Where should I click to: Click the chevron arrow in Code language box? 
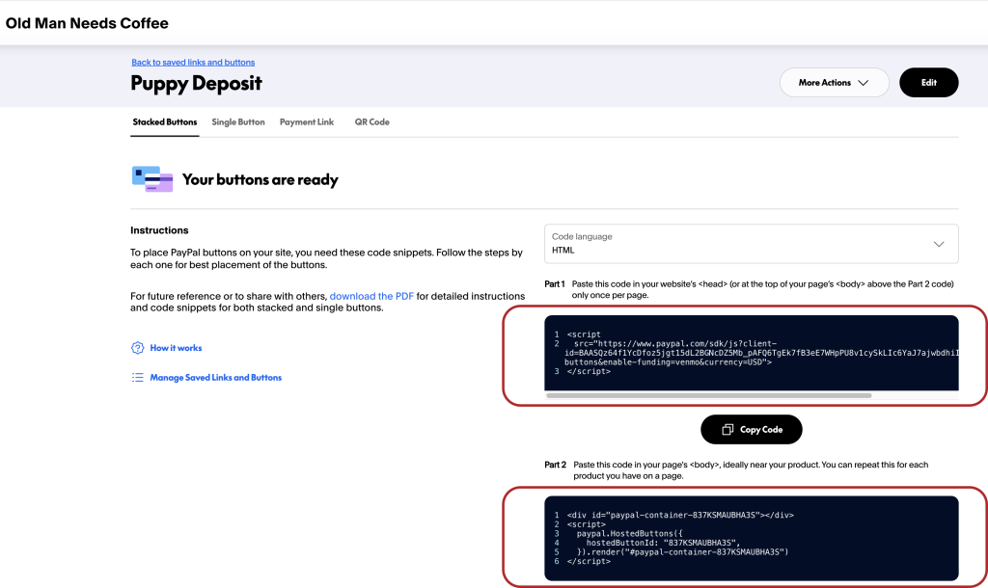point(939,244)
